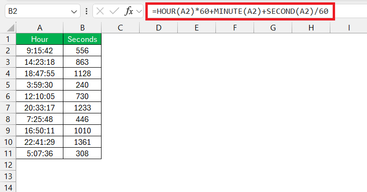The height and width of the screenshot is (192, 367).
Task: Select cell containing 12:10:05
Action: (x=40, y=96)
